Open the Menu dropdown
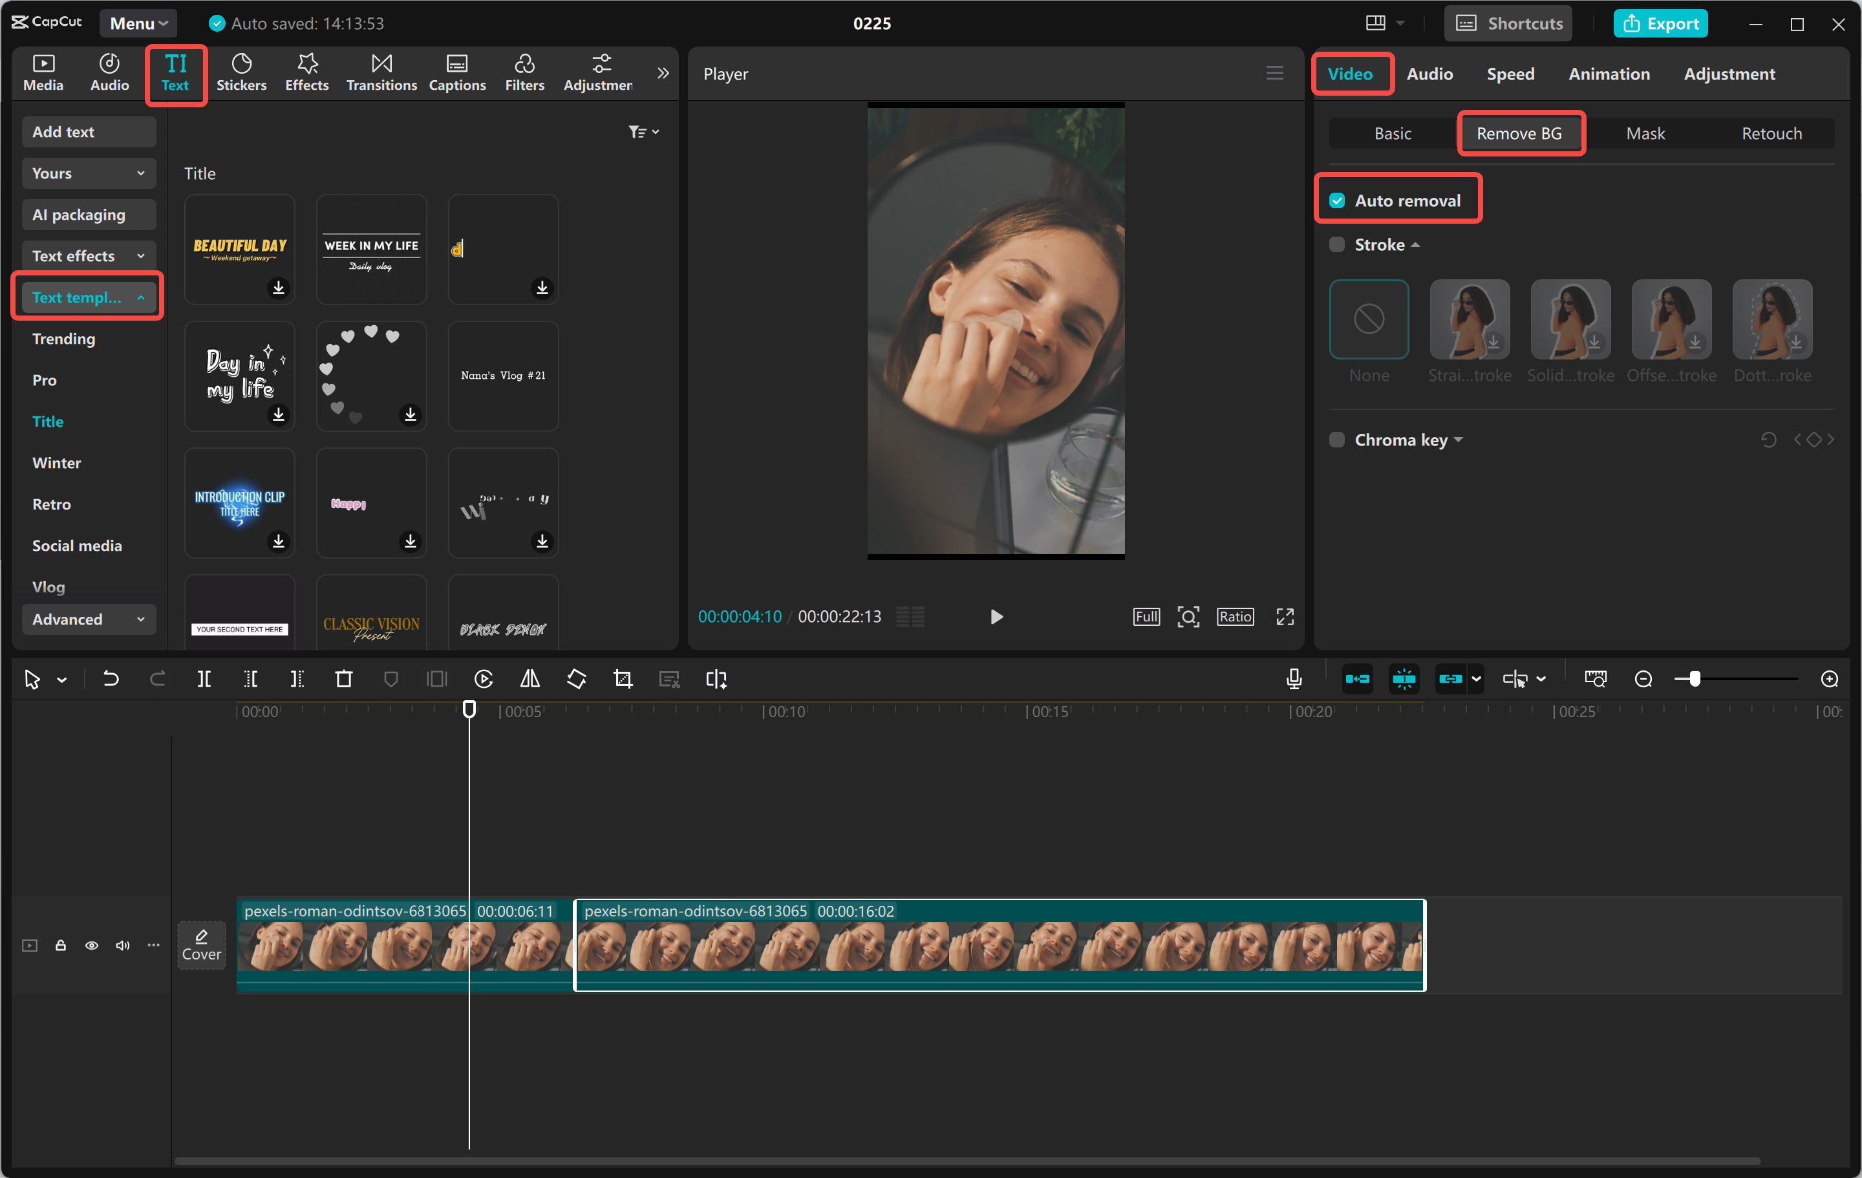Screen dimensions: 1862x1178 (x=138, y=23)
